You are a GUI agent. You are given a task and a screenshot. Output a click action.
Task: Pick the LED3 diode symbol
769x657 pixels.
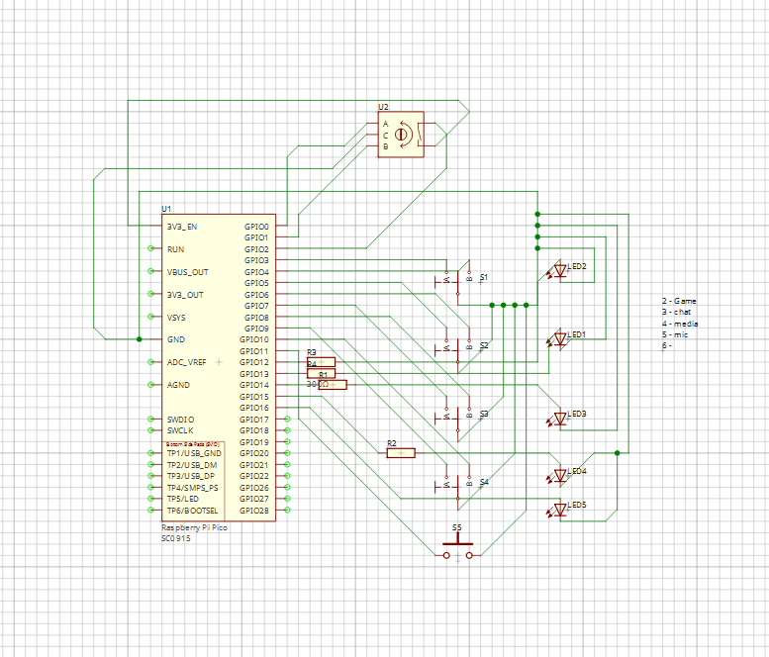pyautogui.click(x=560, y=419)
